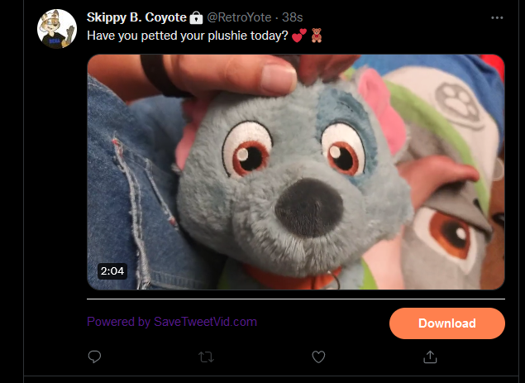Click the reply speech bubble icon
The width and height of the screenshot is (525, 383).
(x=94, y=357)
